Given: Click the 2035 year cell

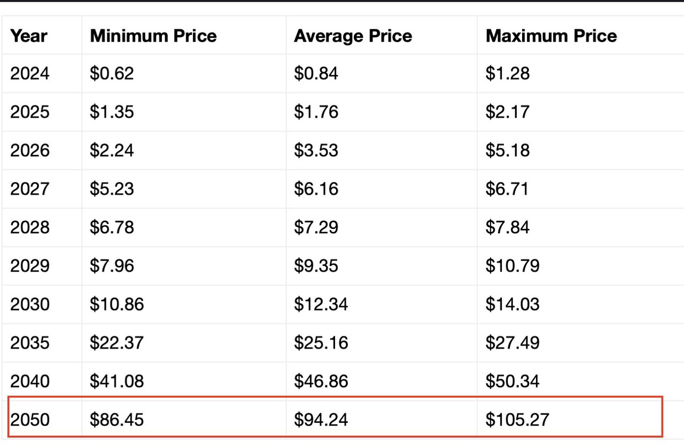Looking at the screenshot, I should pos(42,343).
